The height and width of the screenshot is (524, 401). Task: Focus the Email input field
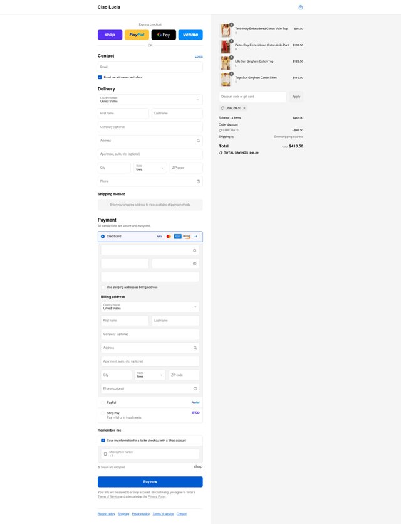[x=150, y=67]
